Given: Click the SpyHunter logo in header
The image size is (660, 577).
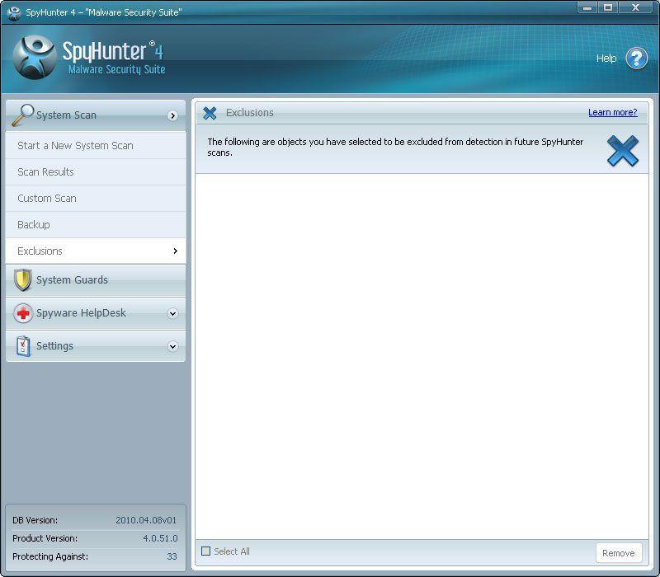Looking at the screenshot, I should (35, 57).
